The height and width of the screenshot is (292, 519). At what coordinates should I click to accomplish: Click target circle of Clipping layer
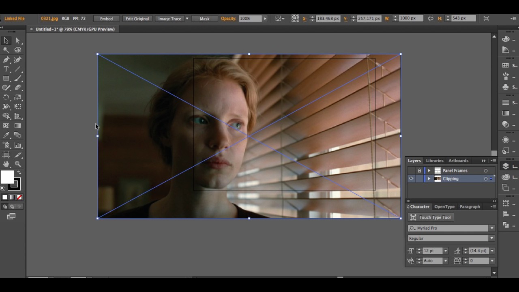[x=485, y=178]
